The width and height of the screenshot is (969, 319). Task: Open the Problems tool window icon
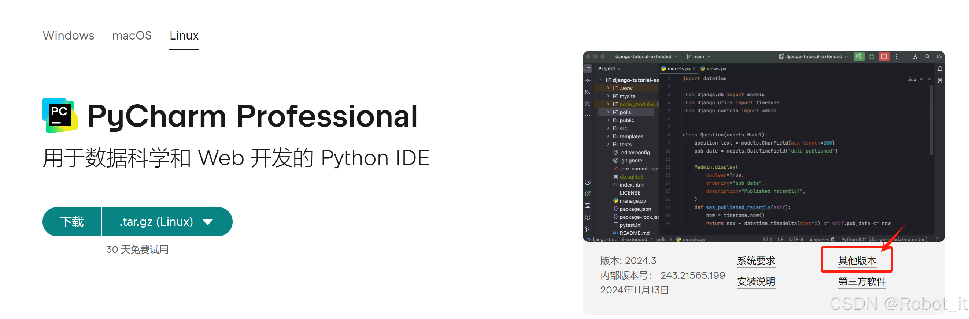pos(588,218)
